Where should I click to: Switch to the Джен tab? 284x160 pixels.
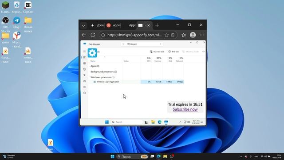[98, 25]
